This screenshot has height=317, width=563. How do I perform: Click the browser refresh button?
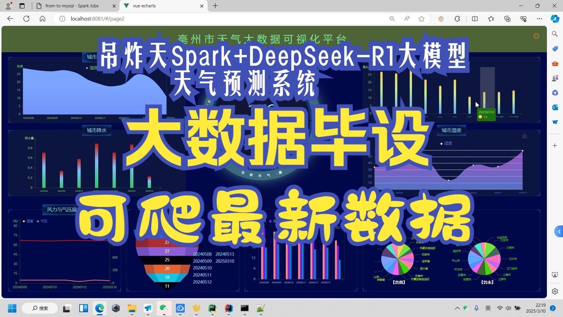[26, 19]
